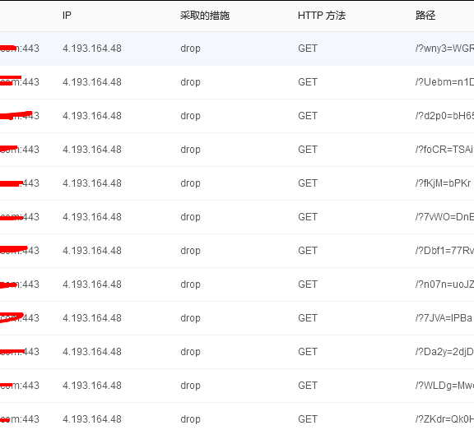Click IP 4.193.164.48 in the /?Uebm row

pos(92,82)
